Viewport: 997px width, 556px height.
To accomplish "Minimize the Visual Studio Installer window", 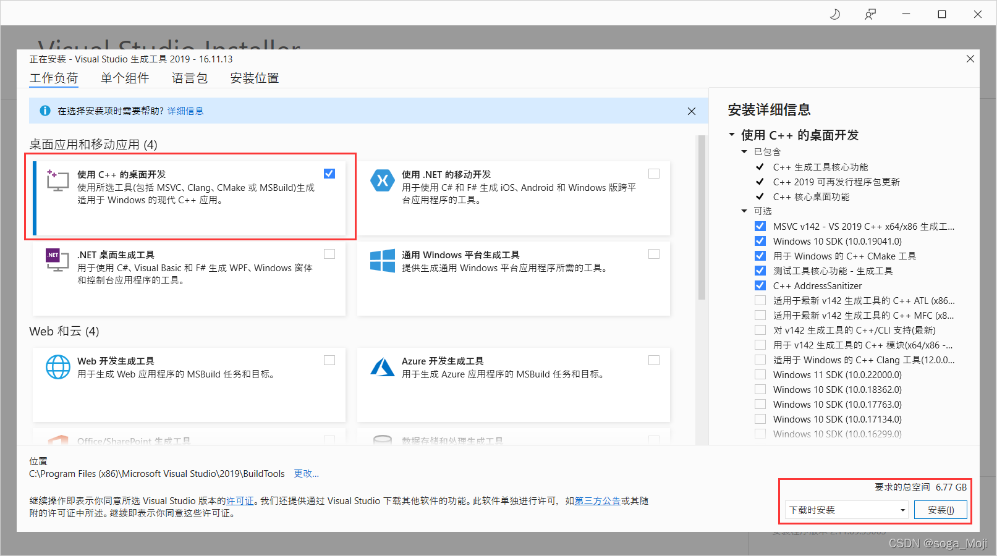I will pyautogui.click(x=906, y=14).
